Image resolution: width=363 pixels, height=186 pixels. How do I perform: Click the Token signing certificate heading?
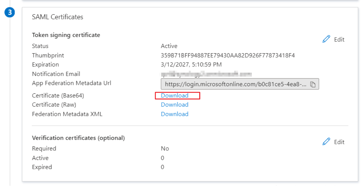(66, 35)
